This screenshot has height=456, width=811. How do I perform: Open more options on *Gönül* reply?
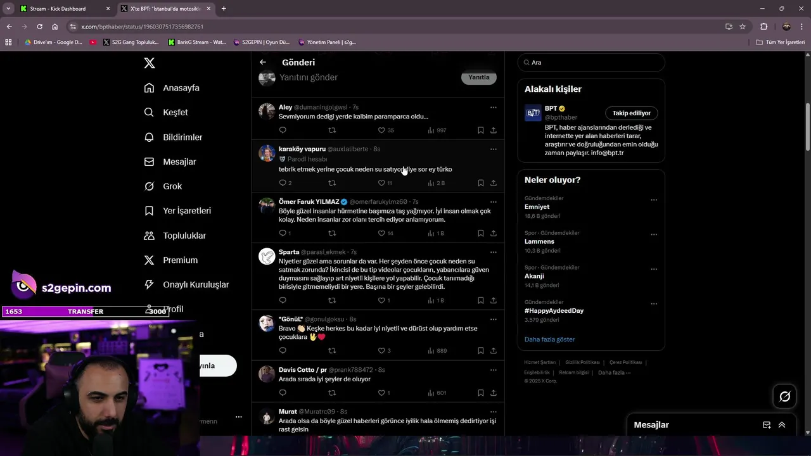click(x=493, y=319)
